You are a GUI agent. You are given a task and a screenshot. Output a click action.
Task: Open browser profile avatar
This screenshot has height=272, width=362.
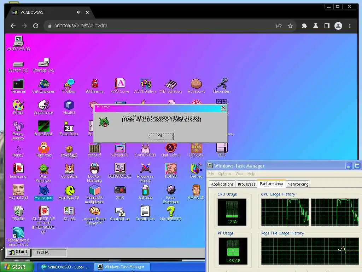click(x=338, y=26)
